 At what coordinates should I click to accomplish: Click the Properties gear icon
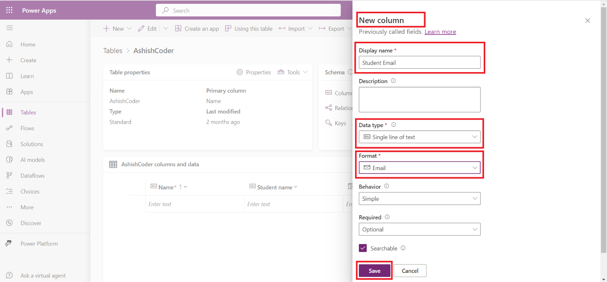coord(239,72)
